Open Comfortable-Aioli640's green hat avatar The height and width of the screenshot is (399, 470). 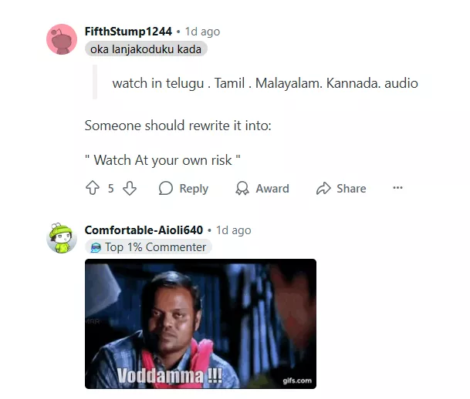pyautogui.click(x=62, y=238)
